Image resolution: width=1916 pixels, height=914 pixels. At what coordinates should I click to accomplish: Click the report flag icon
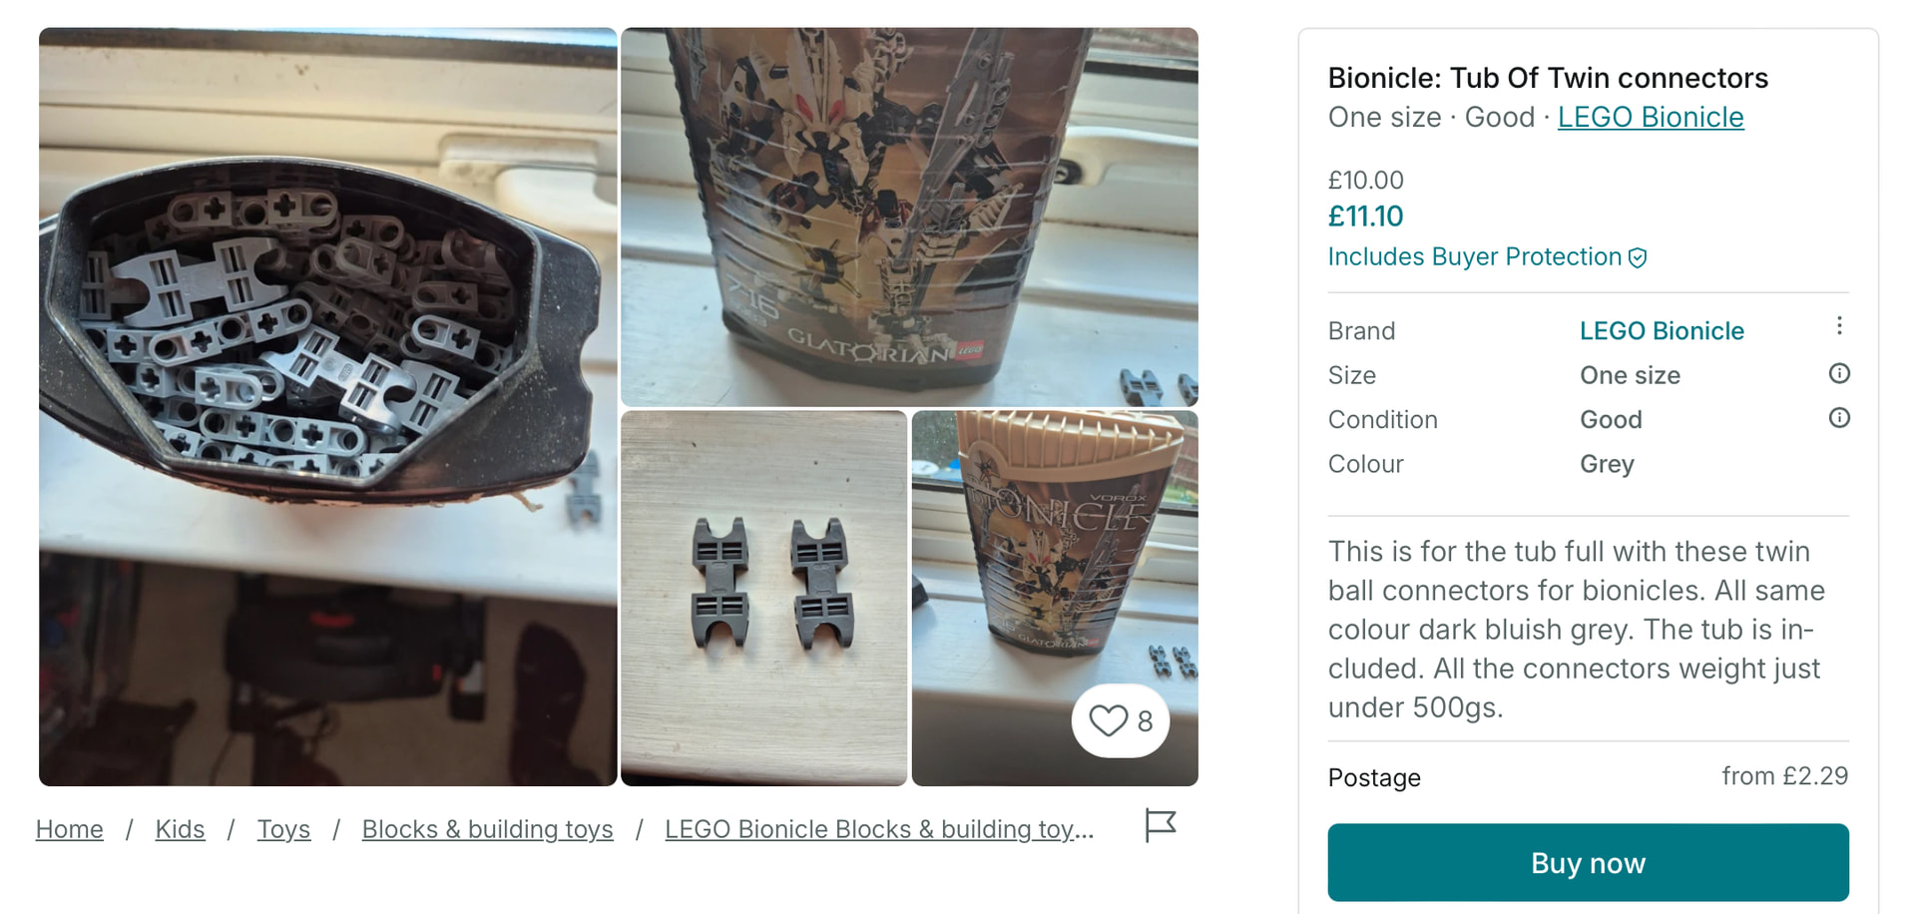[1160, 825]
